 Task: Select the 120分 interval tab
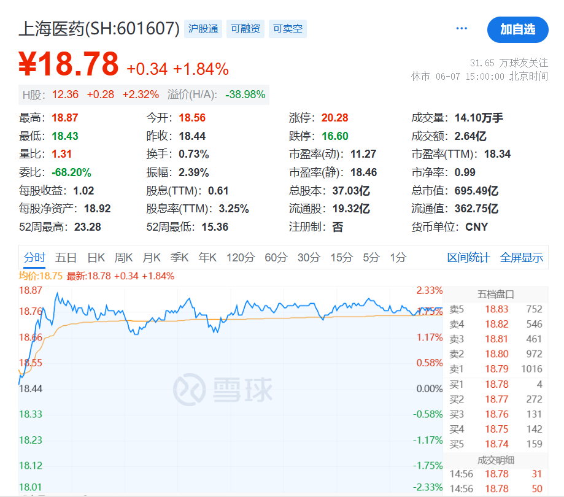point(241,258)
